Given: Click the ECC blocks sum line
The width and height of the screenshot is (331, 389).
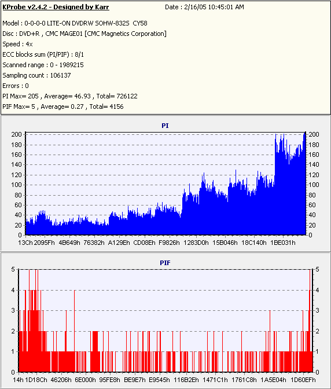Looking at the screenshot, I should (43, 54).
